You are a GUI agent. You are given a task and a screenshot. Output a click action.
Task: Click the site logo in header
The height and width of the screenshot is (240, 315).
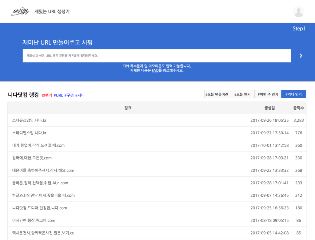pos(20,12)
